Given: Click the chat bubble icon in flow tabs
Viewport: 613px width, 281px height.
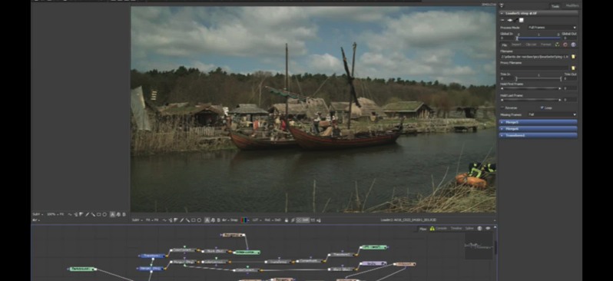Looking at the screenshot, I should (488, 228).
